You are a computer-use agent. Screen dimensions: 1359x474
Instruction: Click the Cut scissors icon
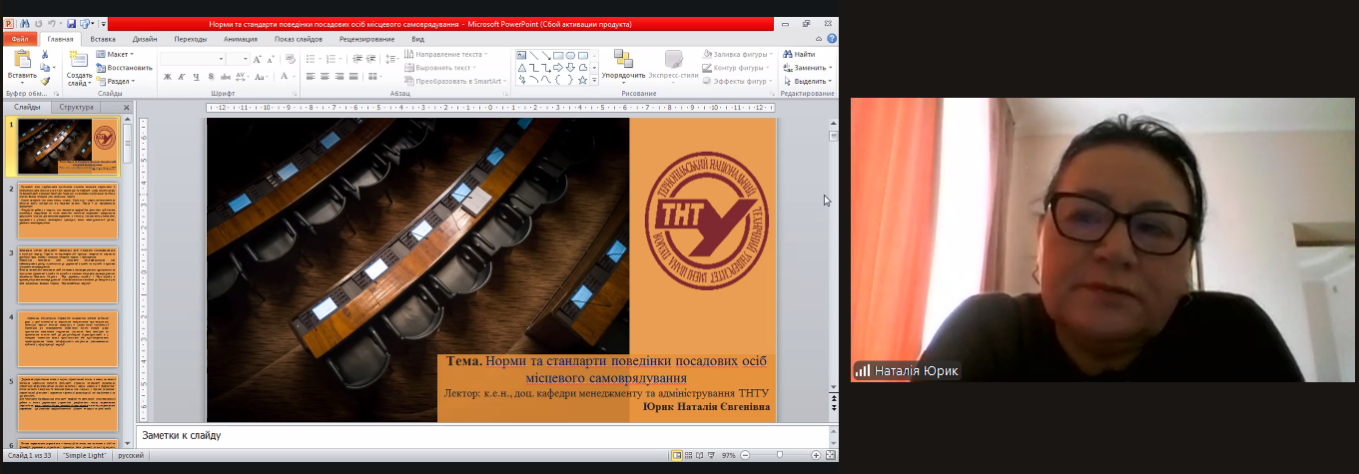pos(45,55)
